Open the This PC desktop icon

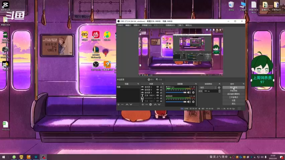point(243,6)
